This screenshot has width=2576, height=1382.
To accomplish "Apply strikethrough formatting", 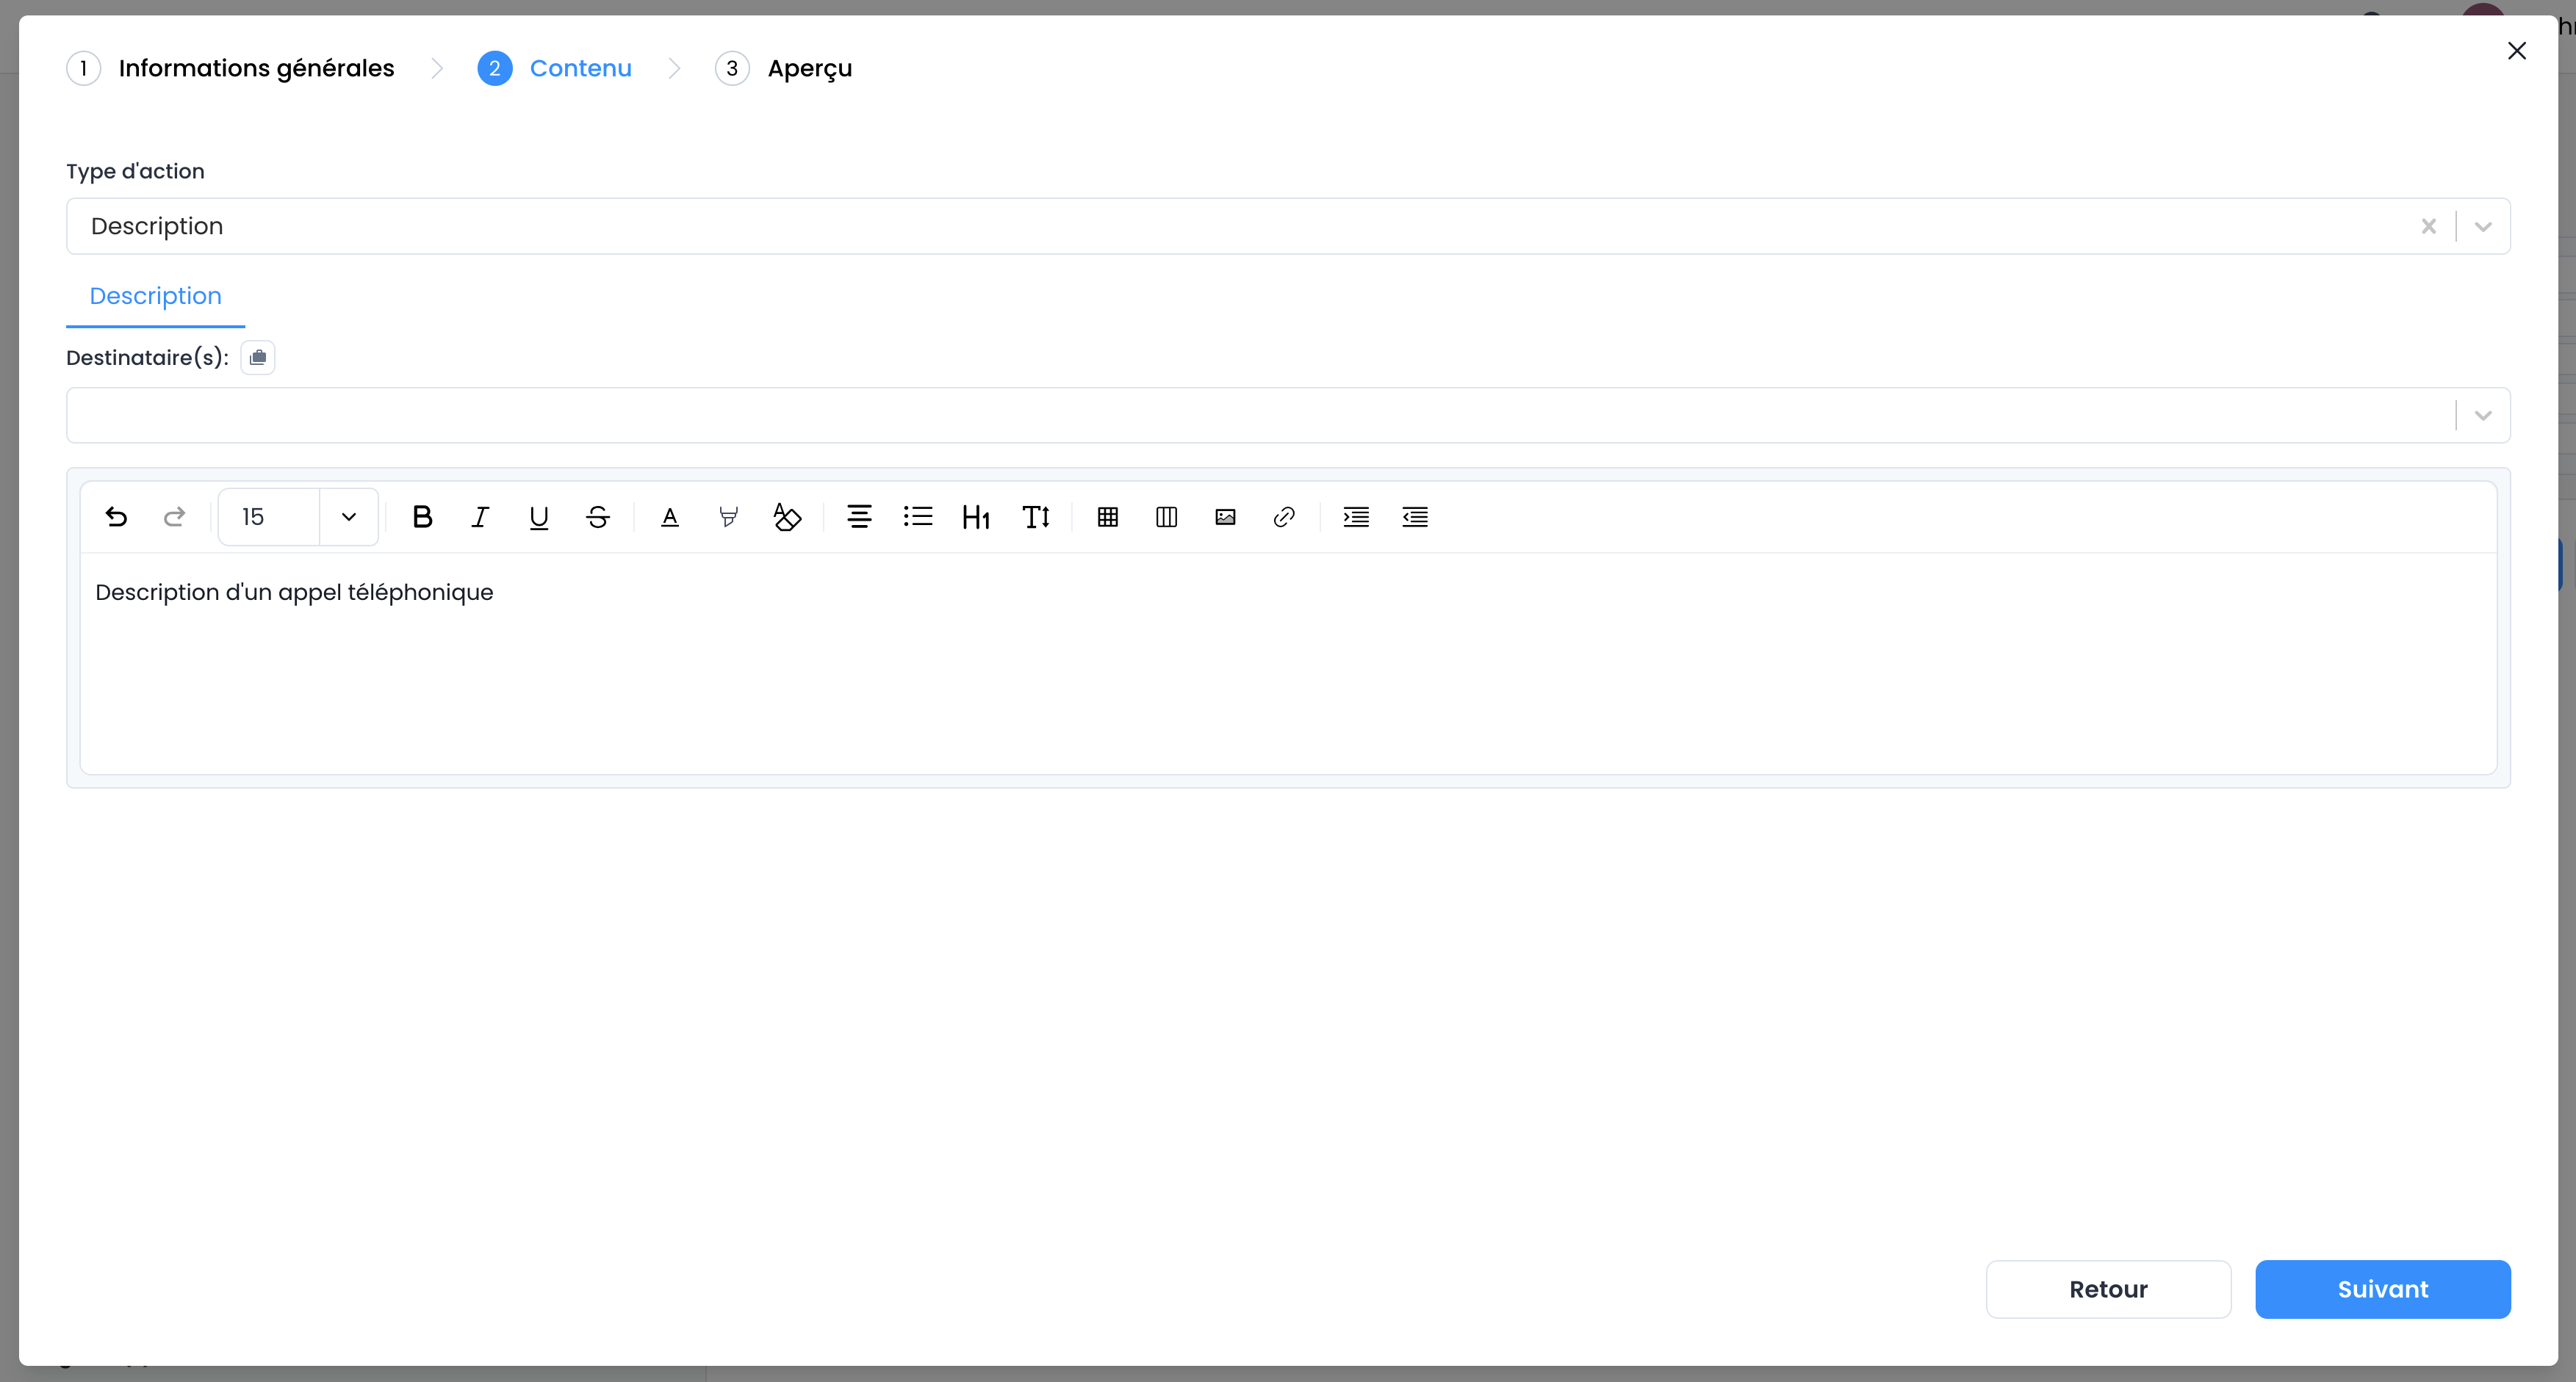I will click(598, 517).
